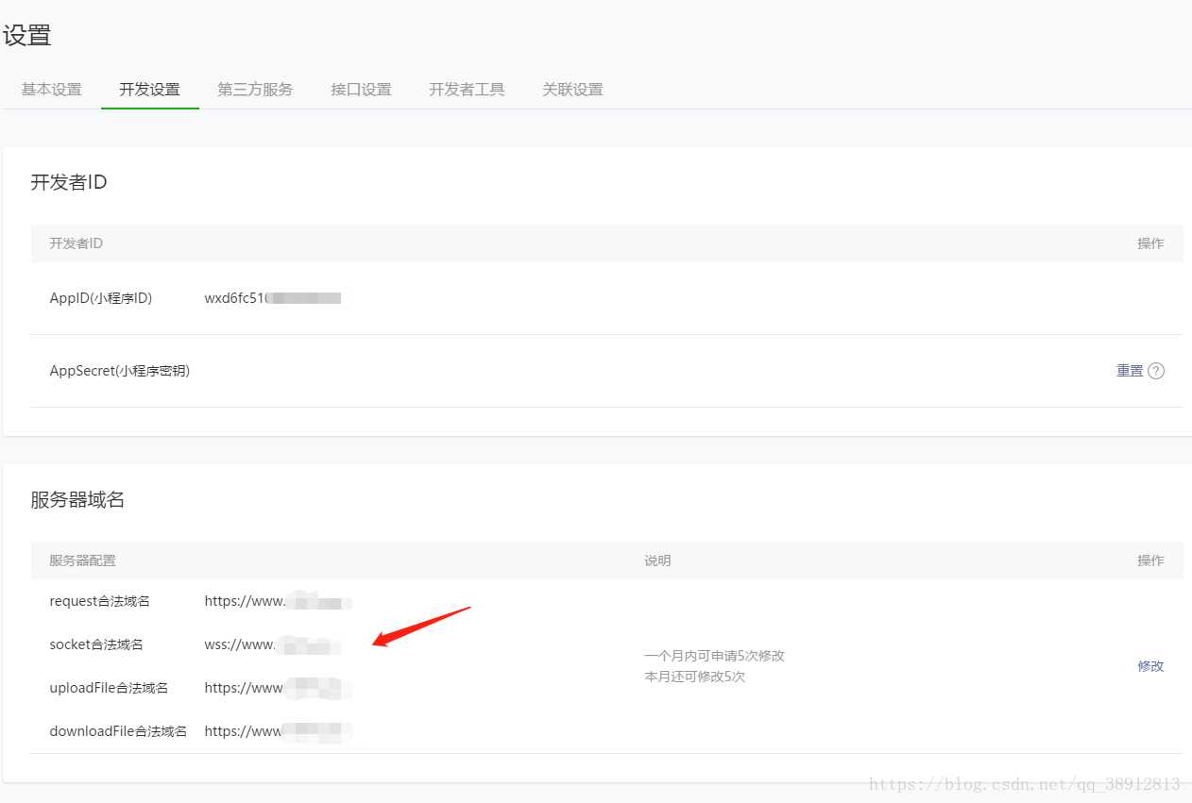
Task: Click the 设置 page title
Action: click(26, 36)
